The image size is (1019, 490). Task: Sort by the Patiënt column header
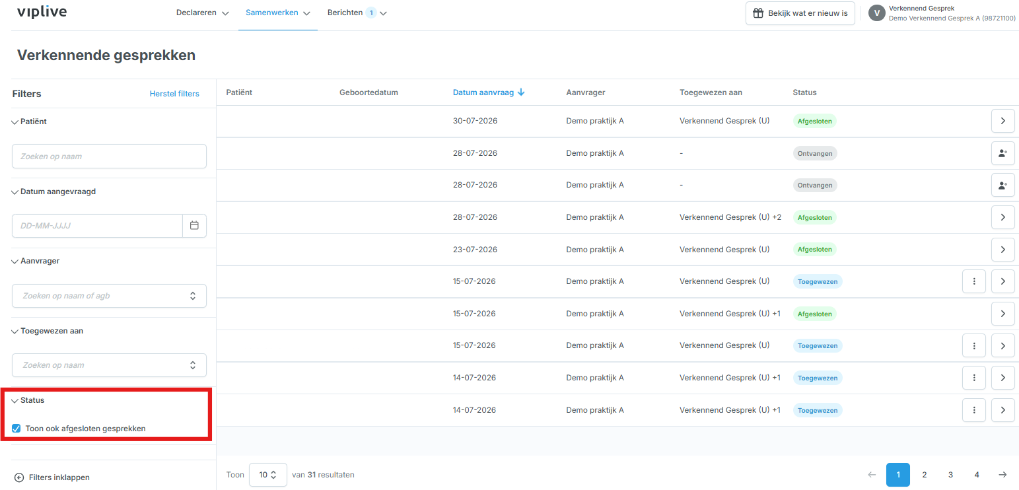pyautogui.click(x=239, y=92)
